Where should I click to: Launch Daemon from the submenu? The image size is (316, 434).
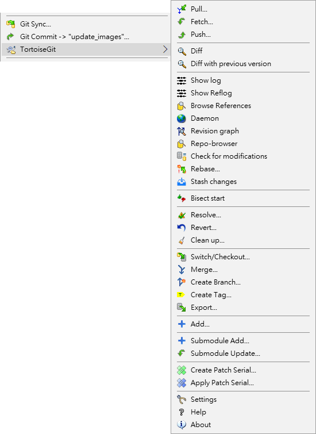pos(244,118)
